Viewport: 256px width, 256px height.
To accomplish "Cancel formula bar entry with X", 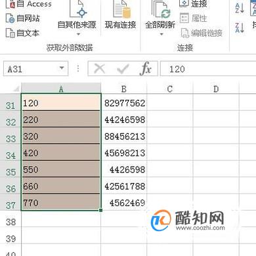I will coord(100,69).
